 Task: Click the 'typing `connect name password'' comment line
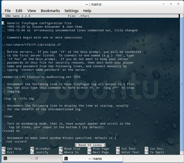(x=45, y=70)
